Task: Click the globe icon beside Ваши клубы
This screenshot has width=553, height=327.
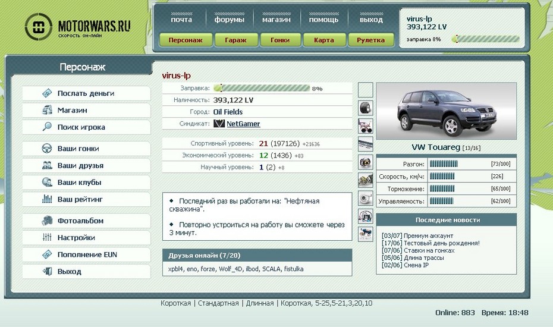Action: pos(47,183)
